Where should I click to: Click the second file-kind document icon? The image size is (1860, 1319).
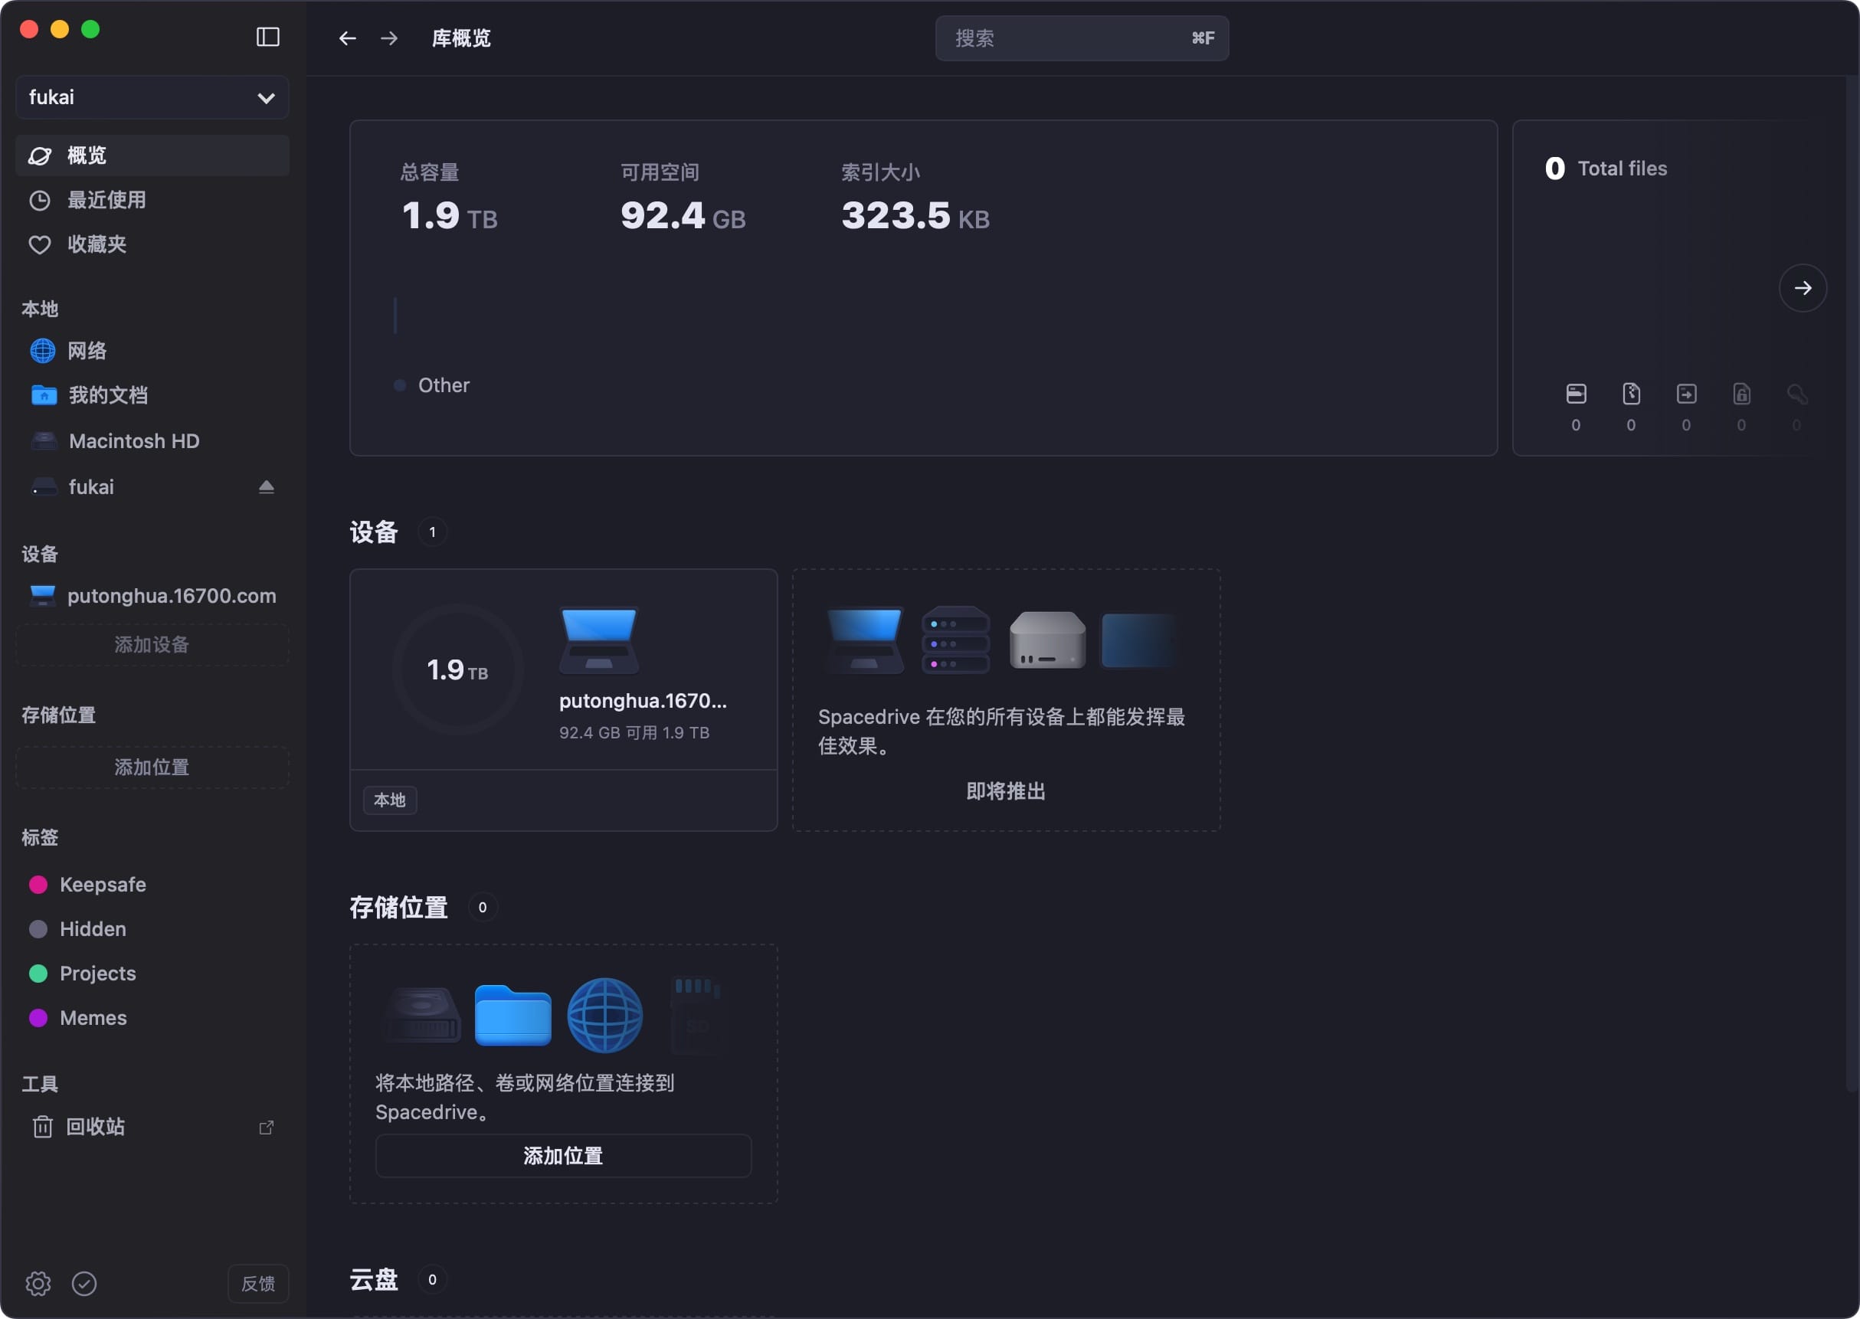click(1631, 394)
